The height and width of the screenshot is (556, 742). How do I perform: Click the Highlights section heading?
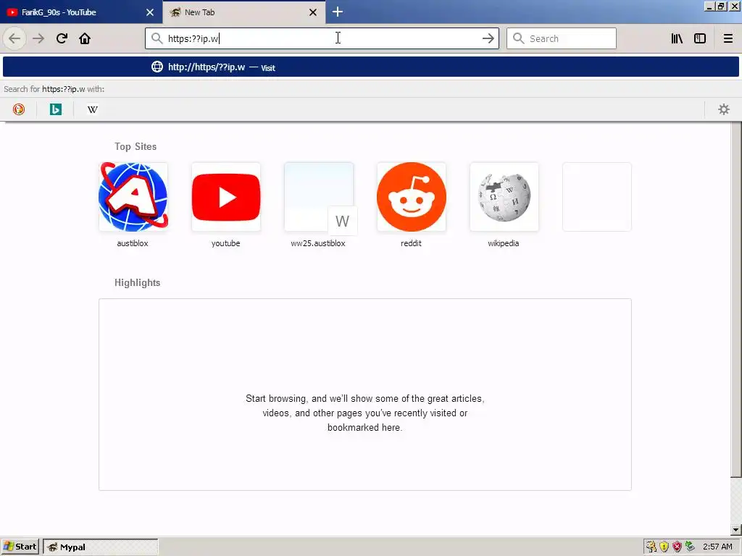[x=137, y=283]
